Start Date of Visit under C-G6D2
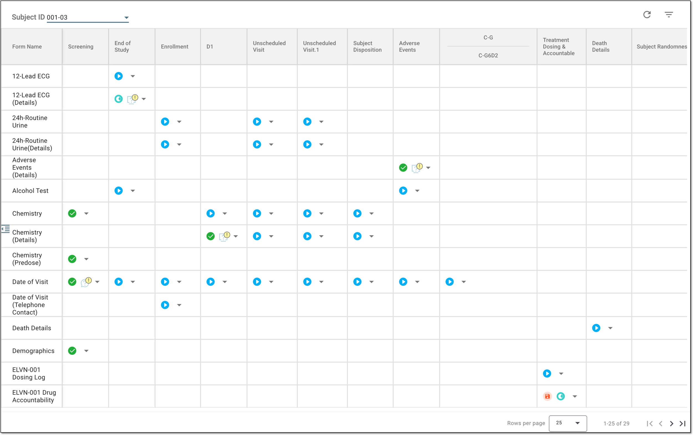Screen dimensions: 693x435 450,282
